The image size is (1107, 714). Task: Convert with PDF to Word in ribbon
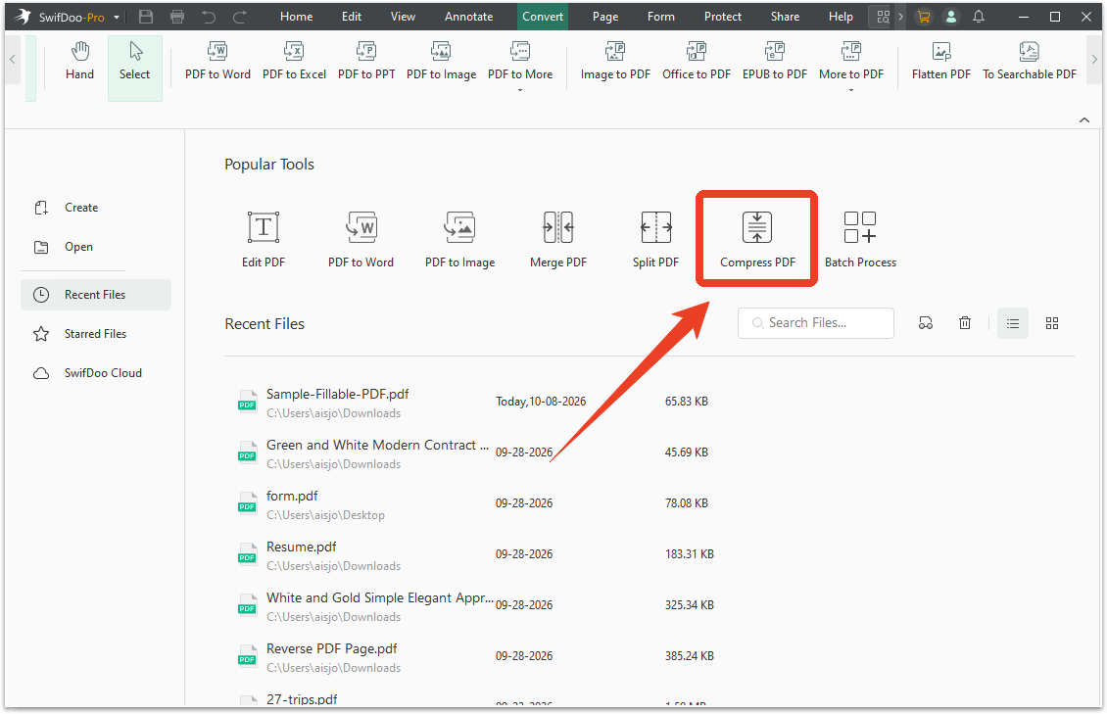tap(217, 62)
